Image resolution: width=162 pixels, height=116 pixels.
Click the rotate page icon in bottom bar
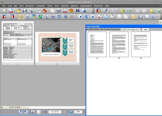click(x=20, y=112)
